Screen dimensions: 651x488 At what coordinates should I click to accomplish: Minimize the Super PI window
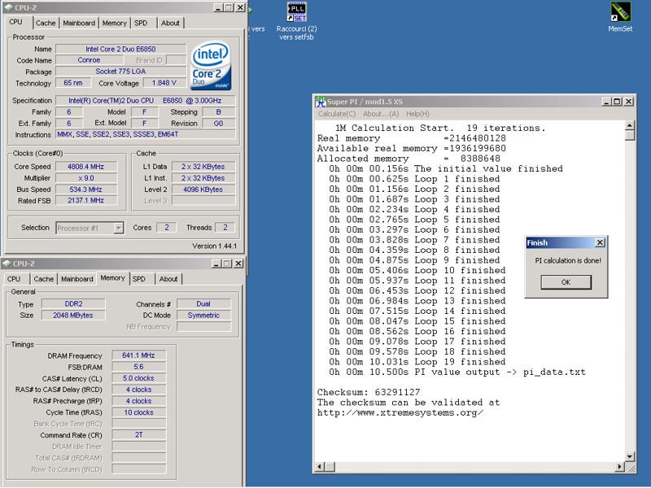(x=606, y=102)
